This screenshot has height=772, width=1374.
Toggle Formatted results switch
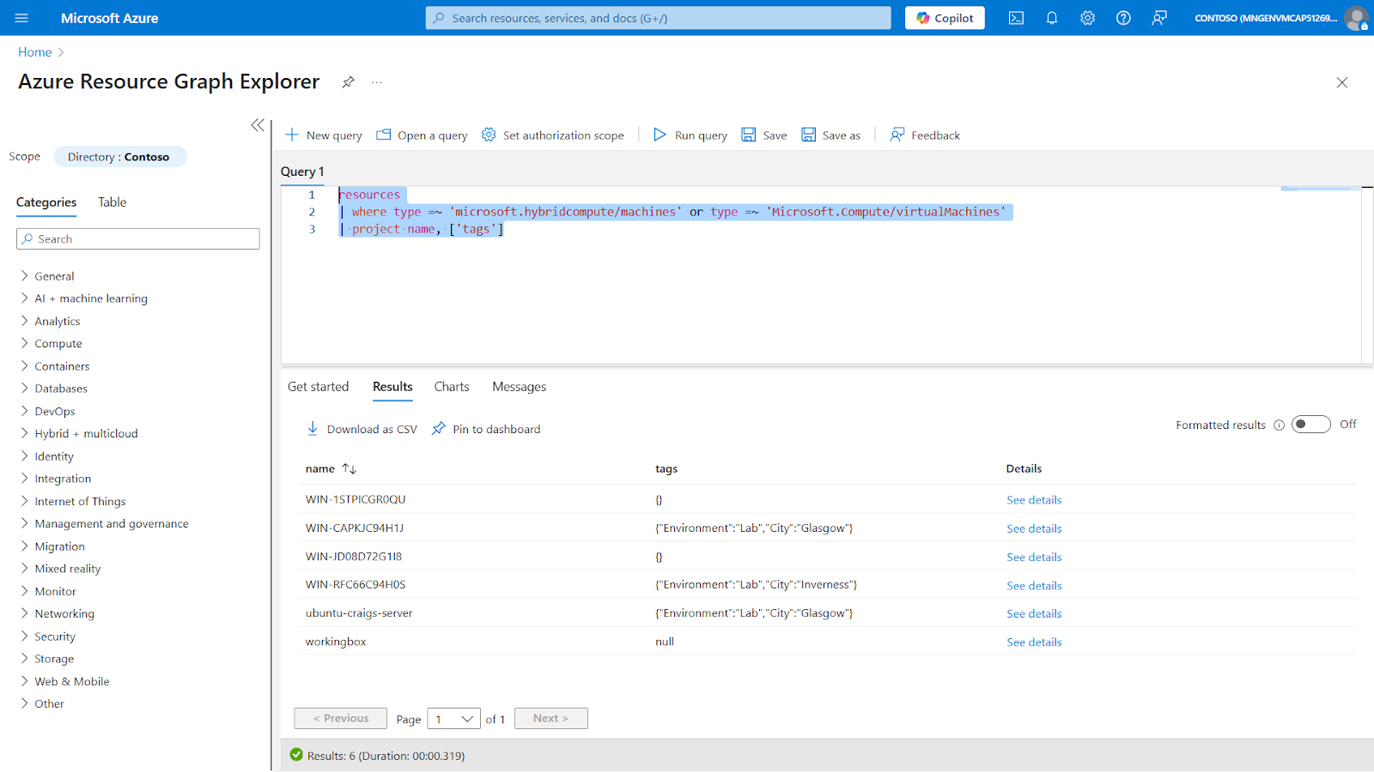click(1311, 425)
